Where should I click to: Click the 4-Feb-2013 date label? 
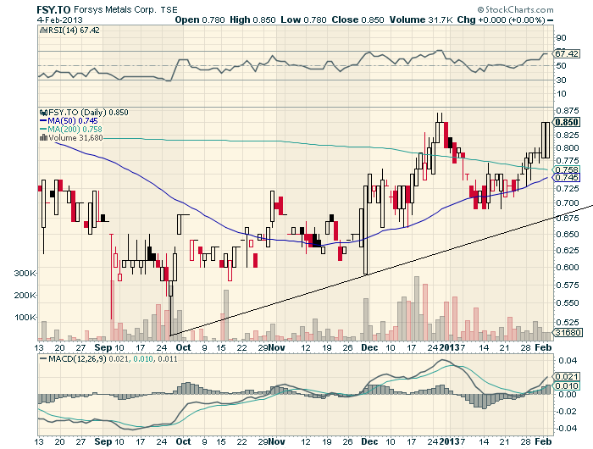click(x=59, y=19)
